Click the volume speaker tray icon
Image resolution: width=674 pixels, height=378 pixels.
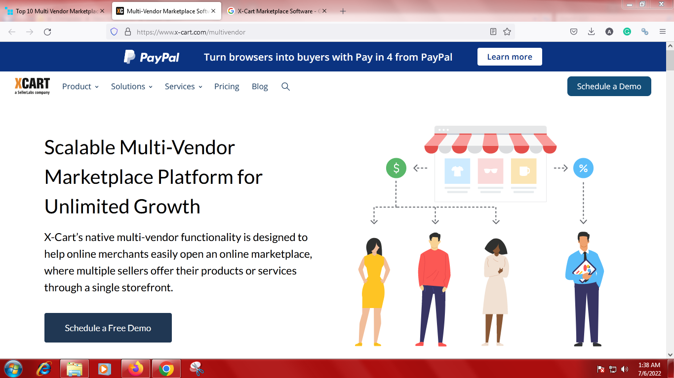pos(625,369)
